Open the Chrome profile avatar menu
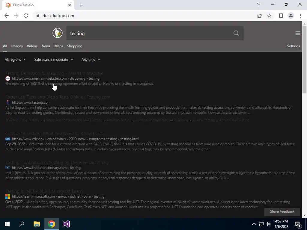The height and width of the screenshot is (230, 307). pyautogui.click(x=291, y=16)
